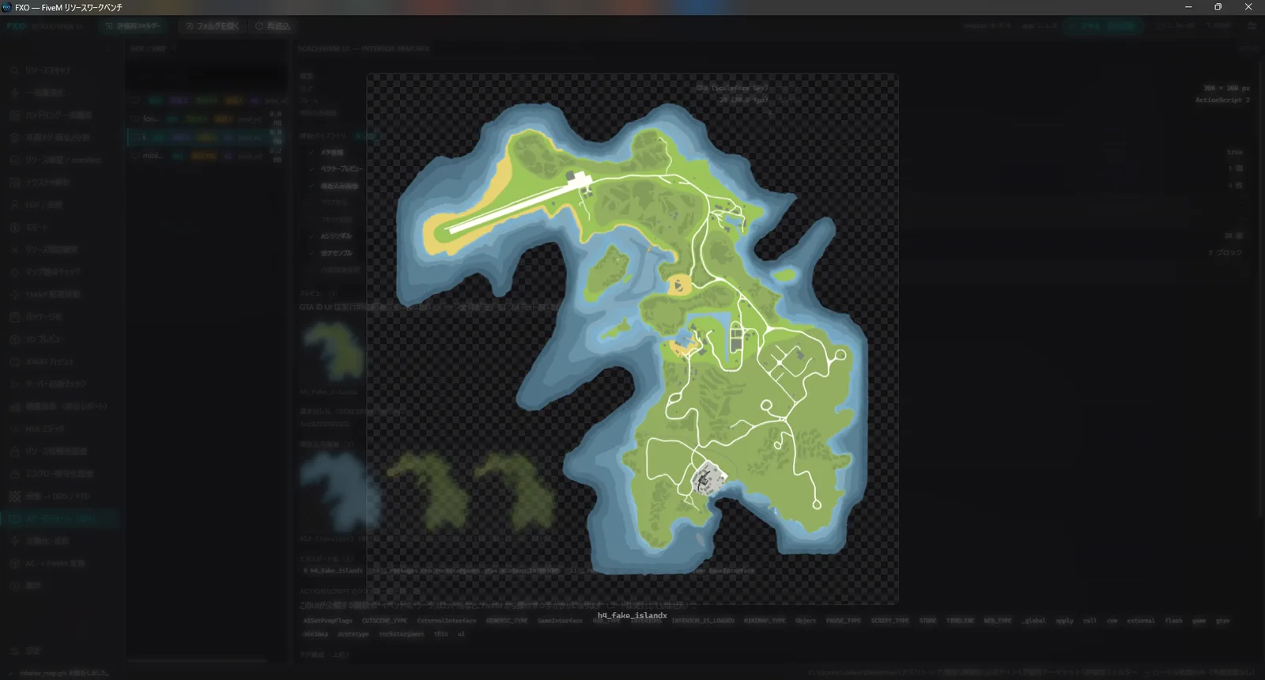Click the ASSetPropFlags symbol tag
Screen dimensions: 1265x680
(x=328, y=621)
